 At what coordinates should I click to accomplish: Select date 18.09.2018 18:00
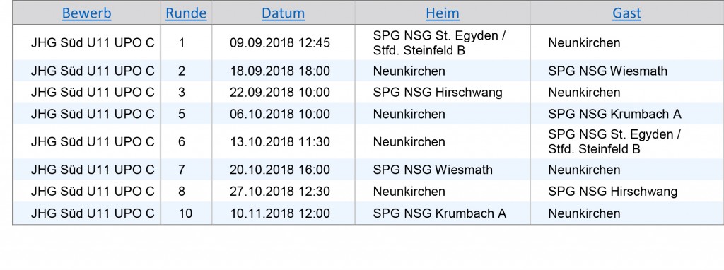point(280,71)
